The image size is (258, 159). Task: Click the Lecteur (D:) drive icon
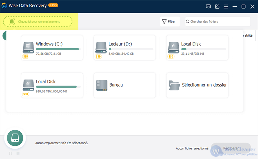tap(101, 48)
